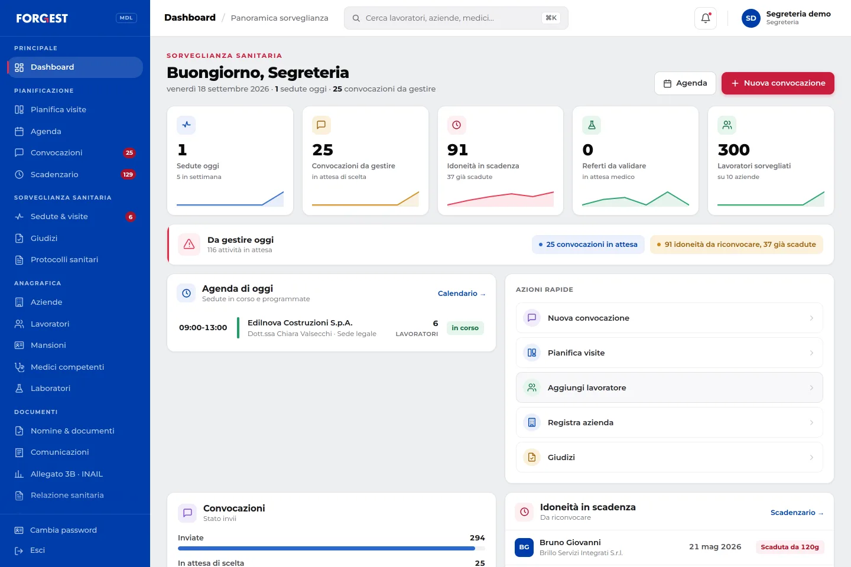This screenshot has height=567, width=851.
Task: Click the Da gestire oggi warning icon
Action: click(x=189, y=244)
